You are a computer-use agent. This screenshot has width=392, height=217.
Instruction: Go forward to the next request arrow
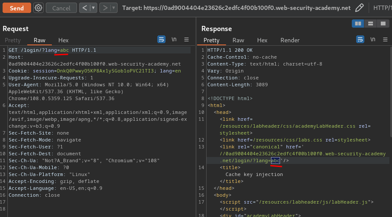(x=105, y=8)
